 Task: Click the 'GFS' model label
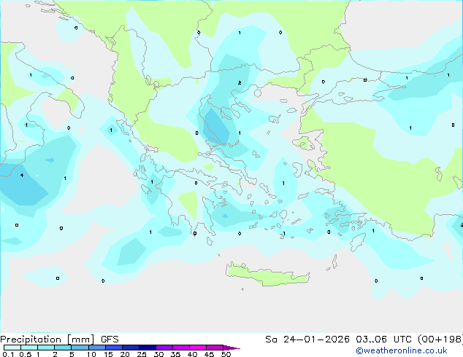click(x=110, y=340)
